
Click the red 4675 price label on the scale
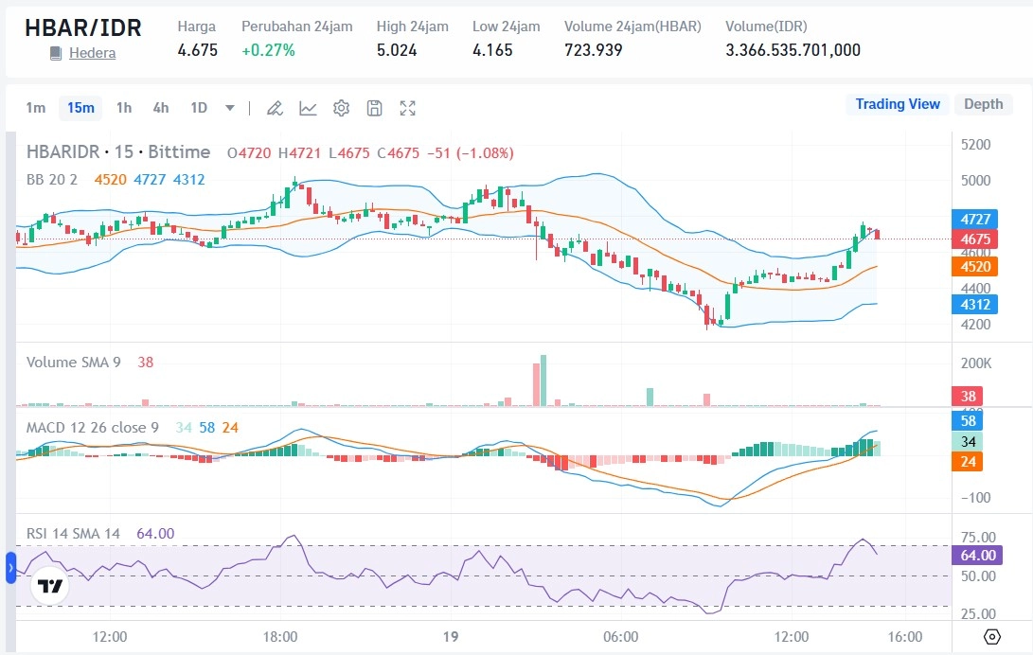[x=975, y=240]
